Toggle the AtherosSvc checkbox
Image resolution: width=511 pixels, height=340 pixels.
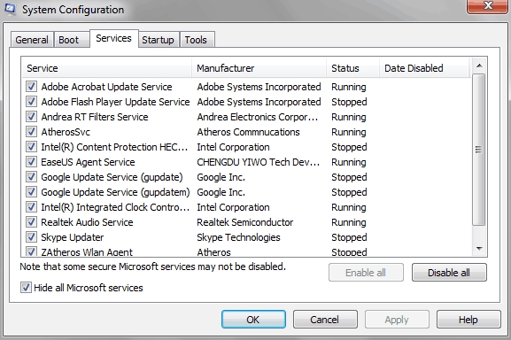click(31, 132)
